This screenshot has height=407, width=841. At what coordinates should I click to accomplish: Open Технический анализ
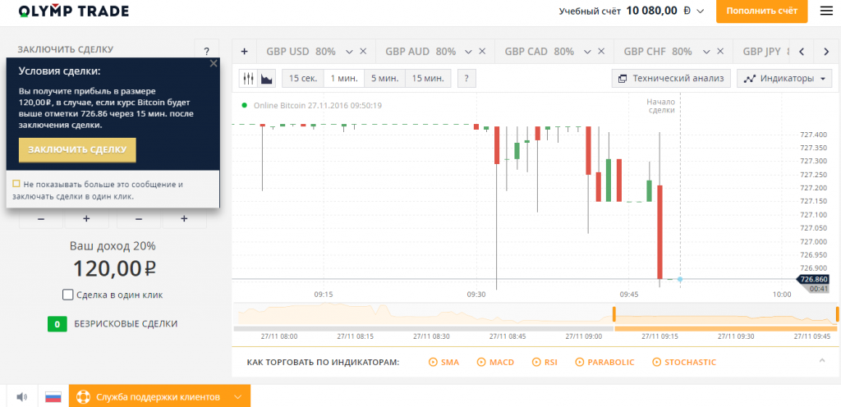tap(671, 79)
